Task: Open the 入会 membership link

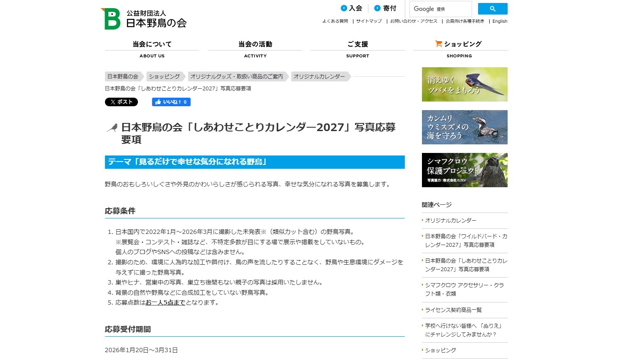Action: (x=351, y=8)
